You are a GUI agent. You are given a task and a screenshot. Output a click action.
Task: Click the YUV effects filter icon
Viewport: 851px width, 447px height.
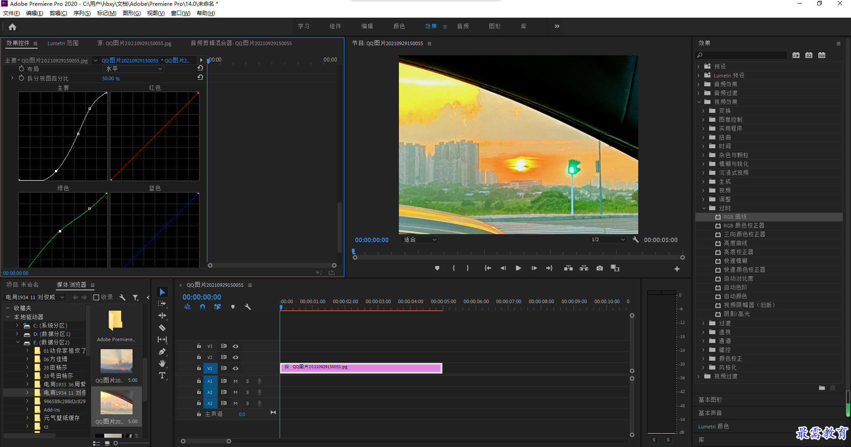coord(822,55)
